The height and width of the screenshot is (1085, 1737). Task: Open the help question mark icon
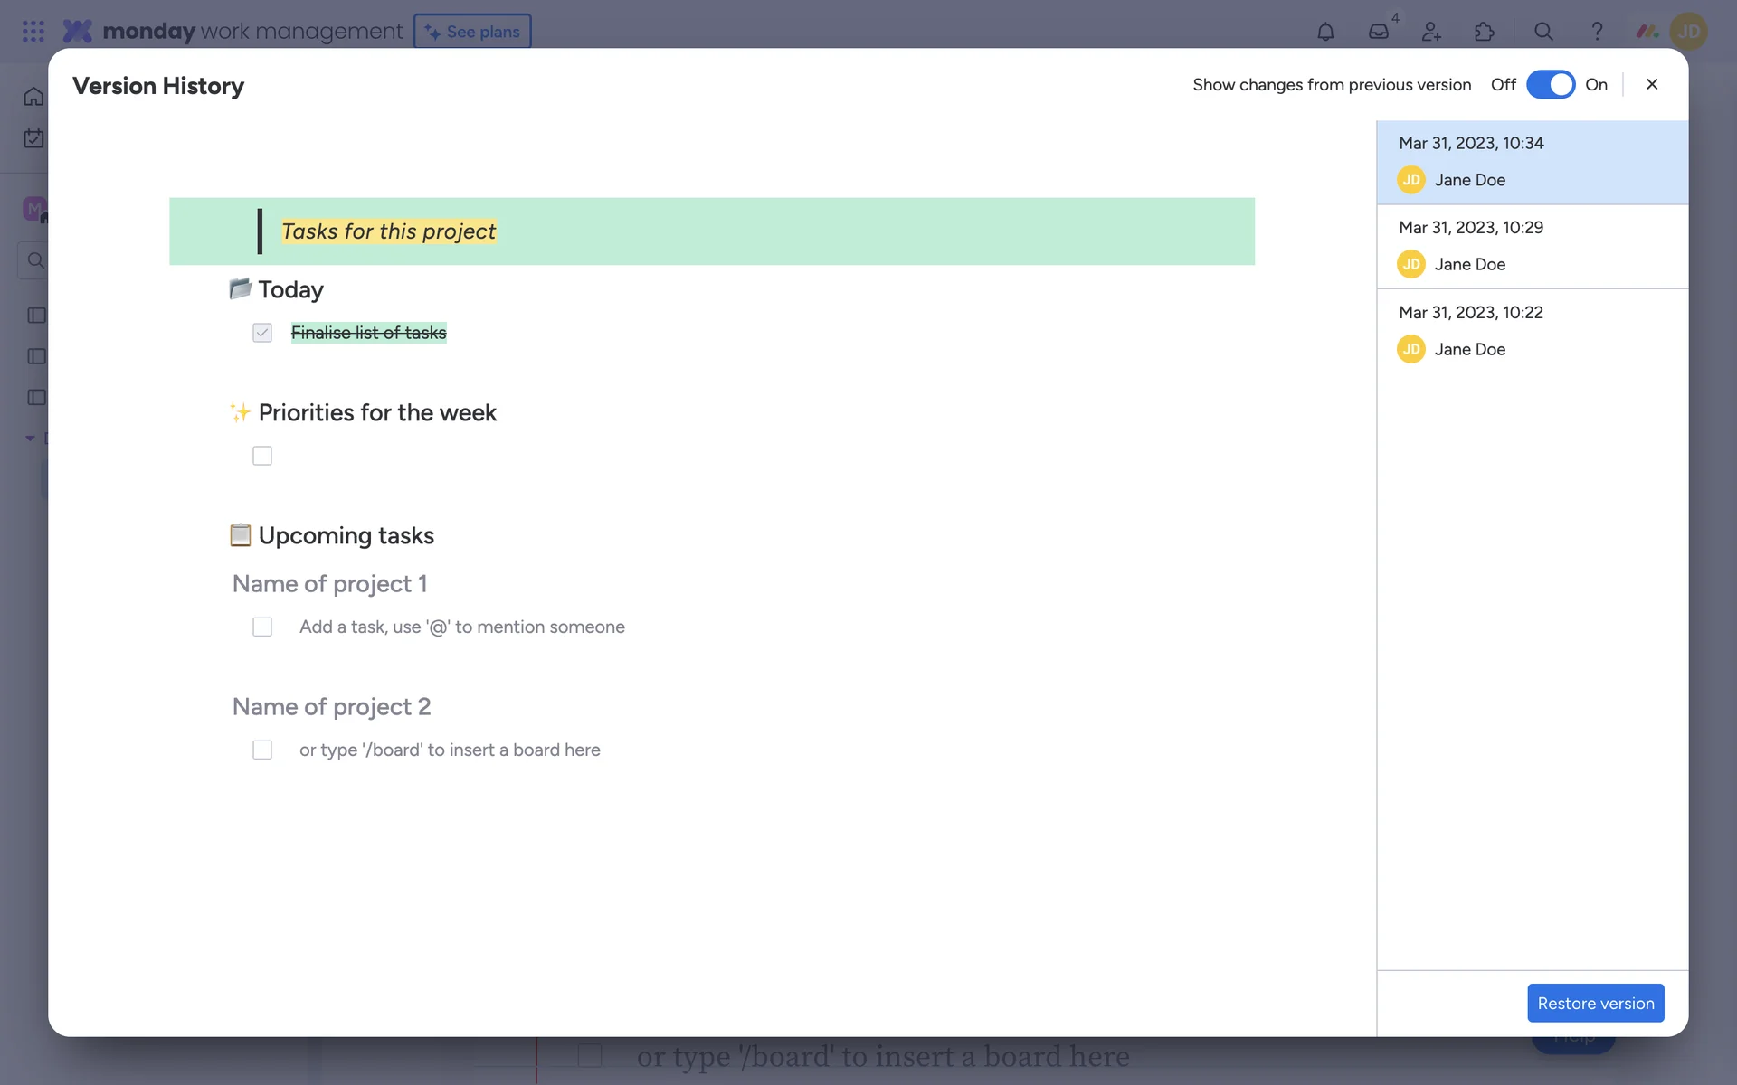coord(1597,32)
